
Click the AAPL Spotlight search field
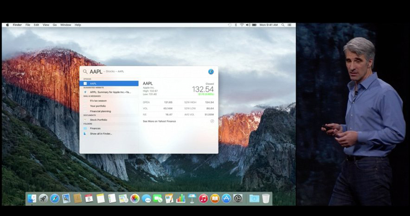[148, 72]
